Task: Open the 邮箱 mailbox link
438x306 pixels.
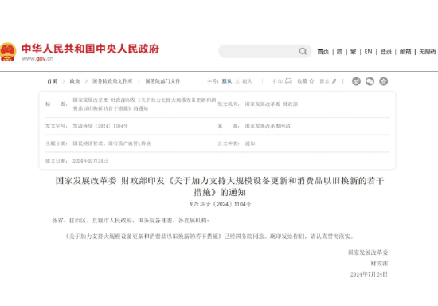Action: [x=405, y=52]
